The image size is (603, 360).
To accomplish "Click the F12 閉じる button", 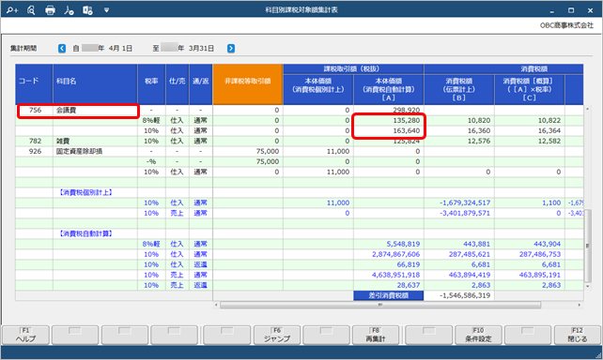I will (x=578, y=335).
